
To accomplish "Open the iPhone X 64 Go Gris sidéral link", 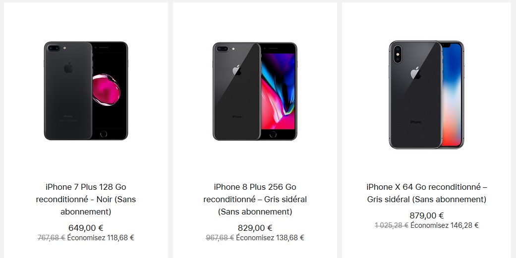I will tap(426, 193).
